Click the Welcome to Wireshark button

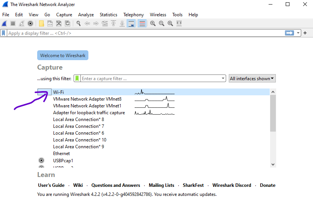click(63, 55)
